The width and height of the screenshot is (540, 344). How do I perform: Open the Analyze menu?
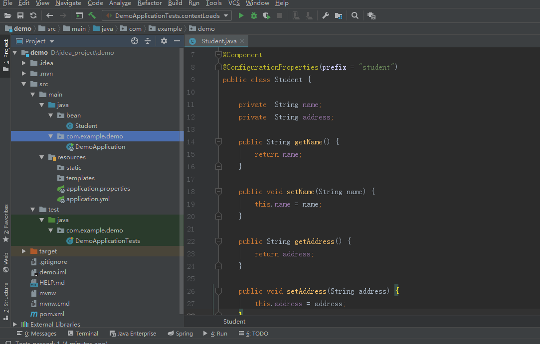(120, 3)
